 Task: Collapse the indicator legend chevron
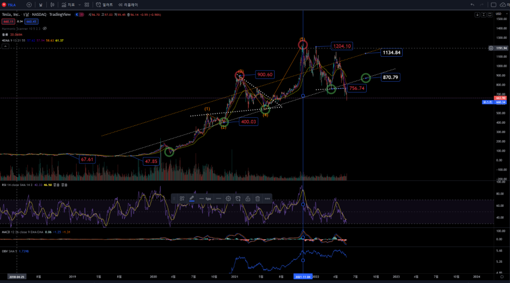pos(5,46)
